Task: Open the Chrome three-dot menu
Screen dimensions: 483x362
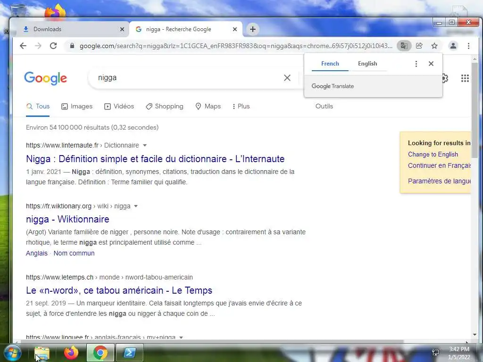Action: coord(468,46)
